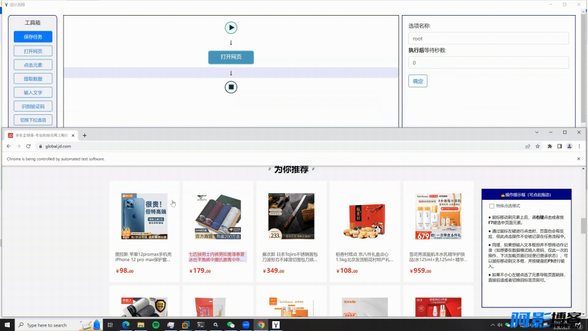This screenshot has height=331, width=588.
Task: Click the 图拉斯 iPhone case product title
Action: tap(144, 257)
